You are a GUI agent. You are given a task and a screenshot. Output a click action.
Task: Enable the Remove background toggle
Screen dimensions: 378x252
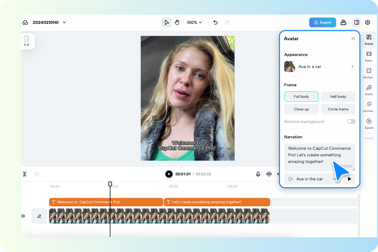[x=351, y=121]
